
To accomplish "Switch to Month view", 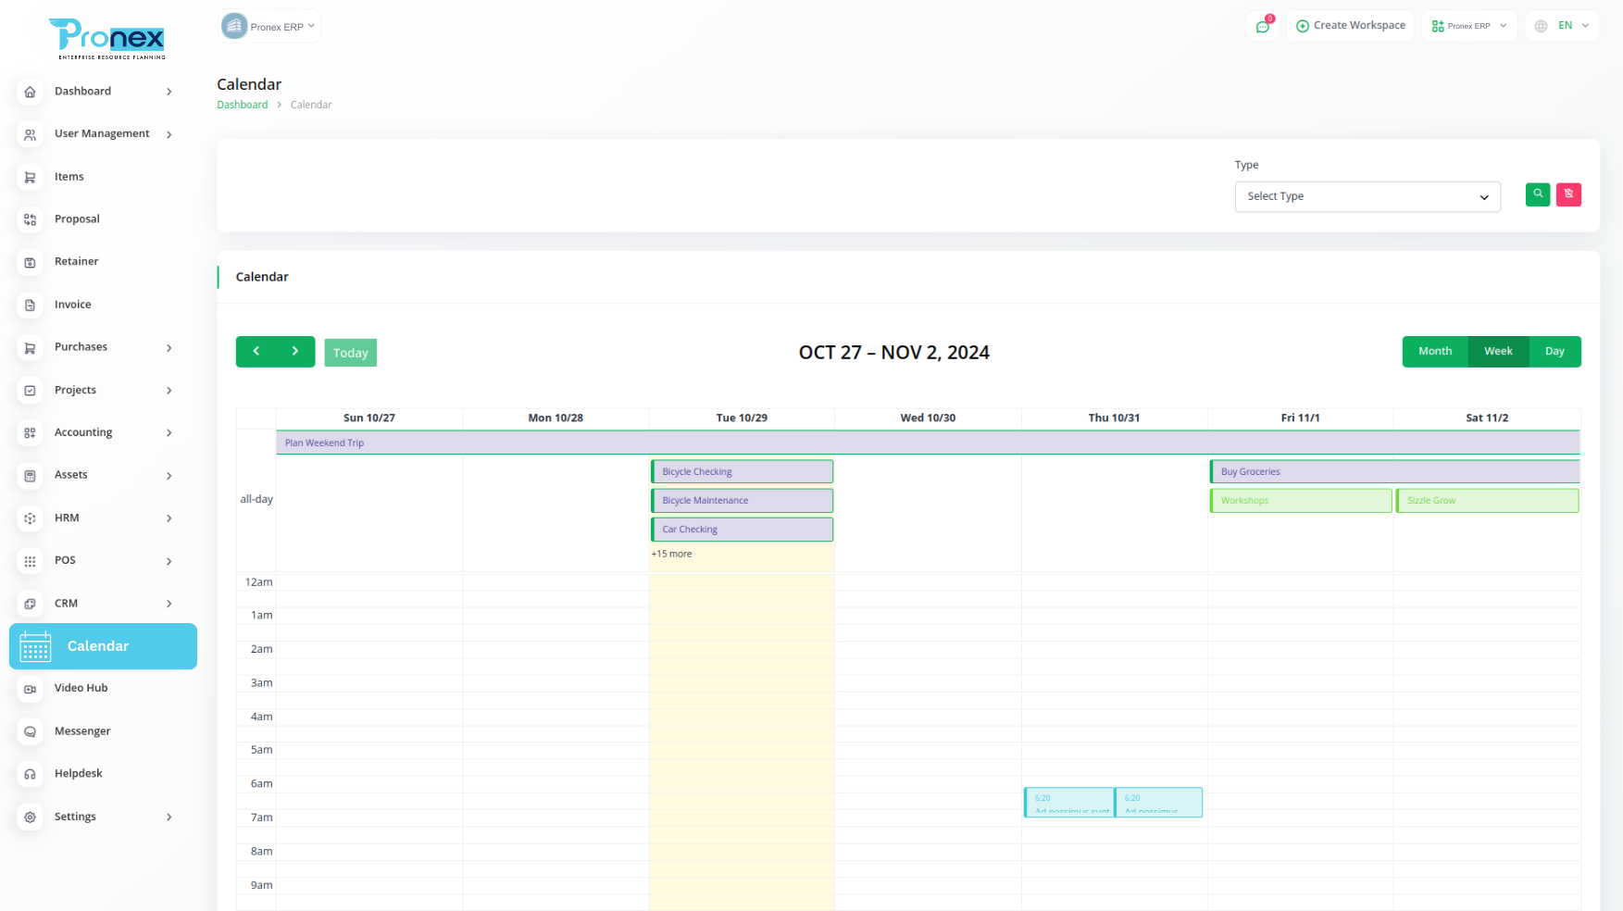I will click(x=1435, y=352).
